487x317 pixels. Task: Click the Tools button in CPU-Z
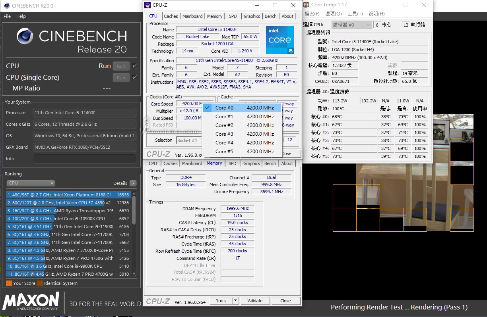[221, 301]
